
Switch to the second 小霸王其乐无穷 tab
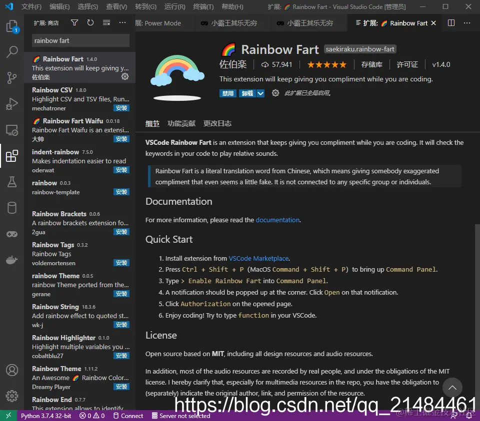click(309, 23)
